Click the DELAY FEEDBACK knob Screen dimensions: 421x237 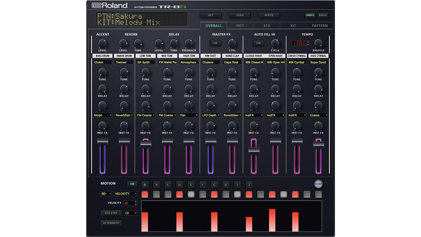(189, 43)
